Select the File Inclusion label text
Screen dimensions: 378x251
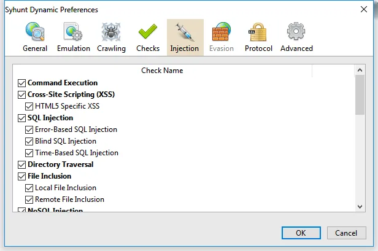pos(50,176)
